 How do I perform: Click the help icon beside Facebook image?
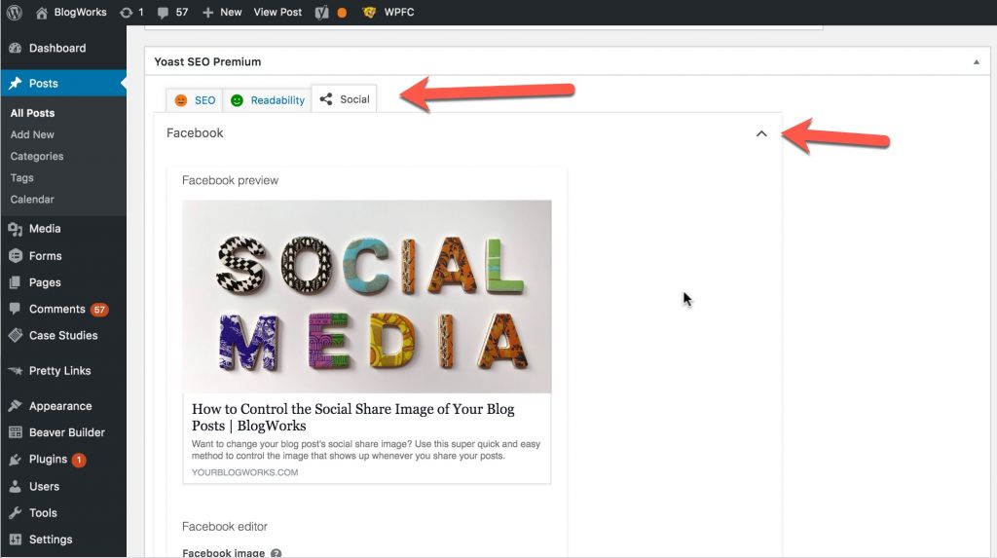[276, 553]
